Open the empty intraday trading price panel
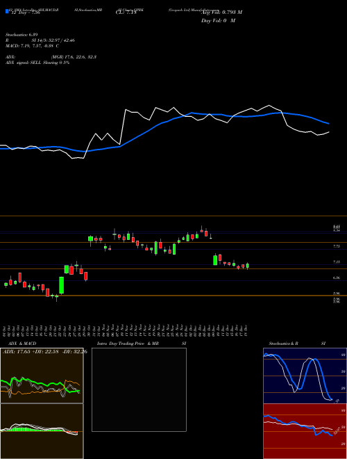This screenshot has height=459, width=347. point(139,389)
